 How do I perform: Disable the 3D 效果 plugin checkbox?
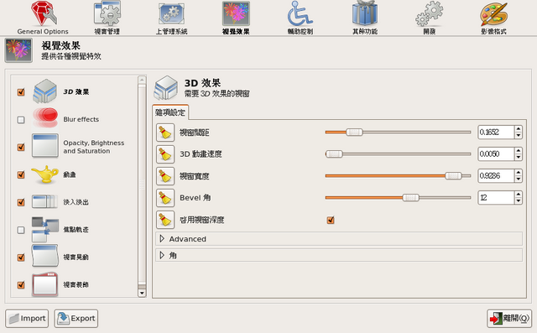(x=21, y=92)
